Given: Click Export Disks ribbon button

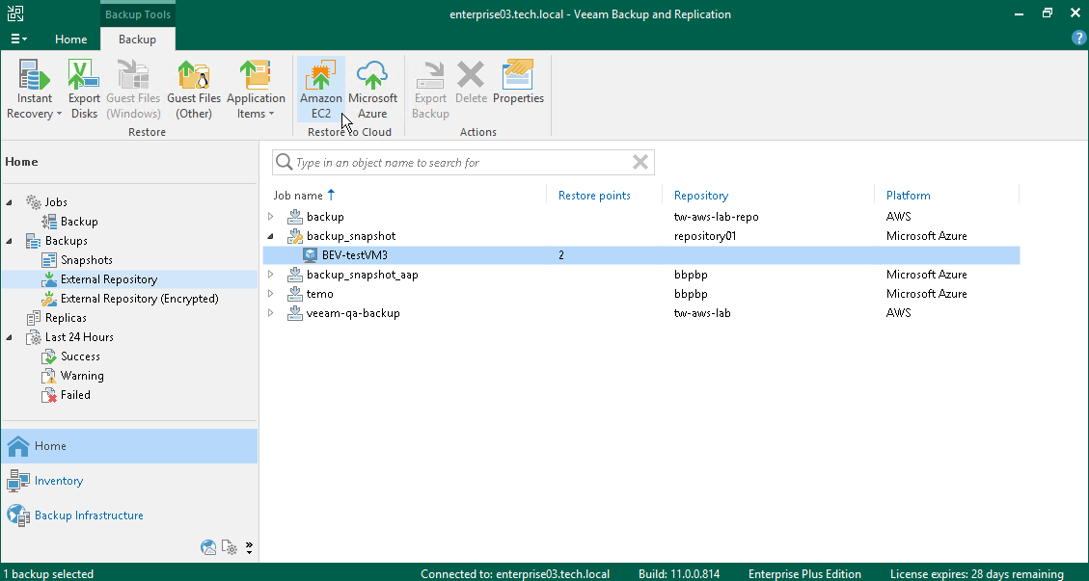Looking at the screenshot, I should coord(84,89).
